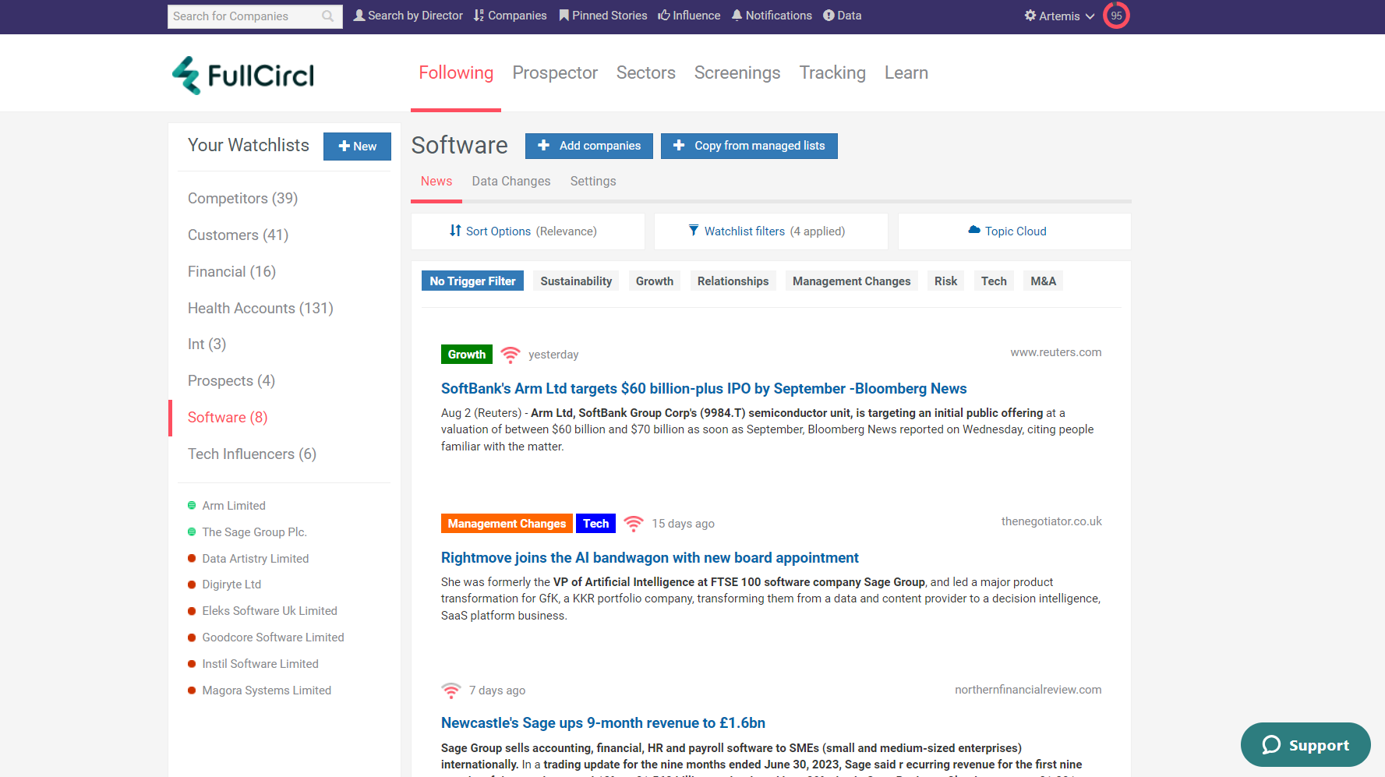
Task: Open Arm Limited company
Action: pos(234,506)
